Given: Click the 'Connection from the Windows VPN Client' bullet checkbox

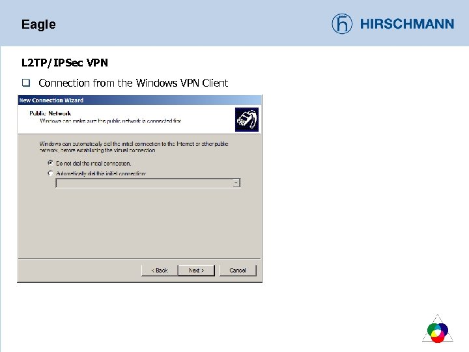Looking at the screenshot, I should point(26,83).
